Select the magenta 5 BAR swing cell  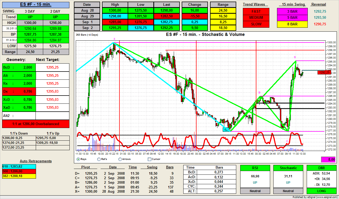pyautogui.click(x=292, y=18)
